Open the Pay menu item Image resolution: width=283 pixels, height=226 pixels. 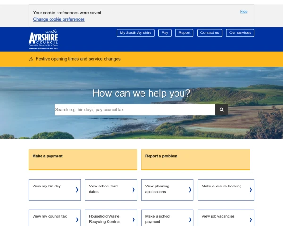coord(165,33)
